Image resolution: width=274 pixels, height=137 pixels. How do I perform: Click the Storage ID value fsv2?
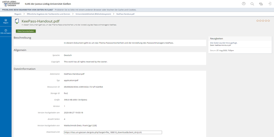66,93
